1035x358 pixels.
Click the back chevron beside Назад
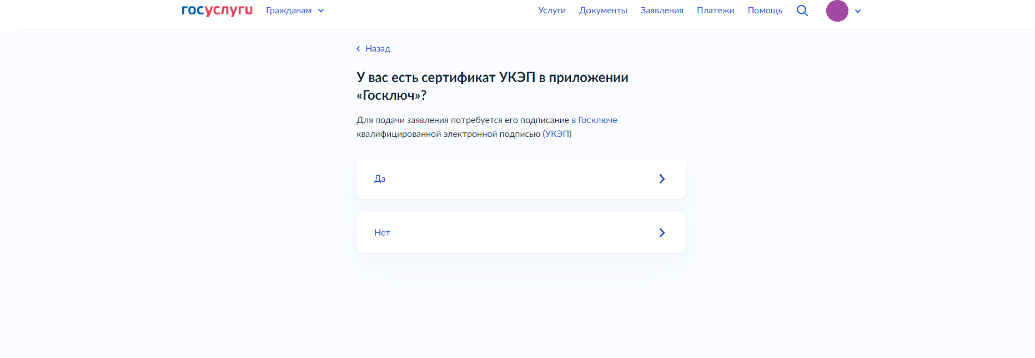pyautogui.click(x=358, y=49)
